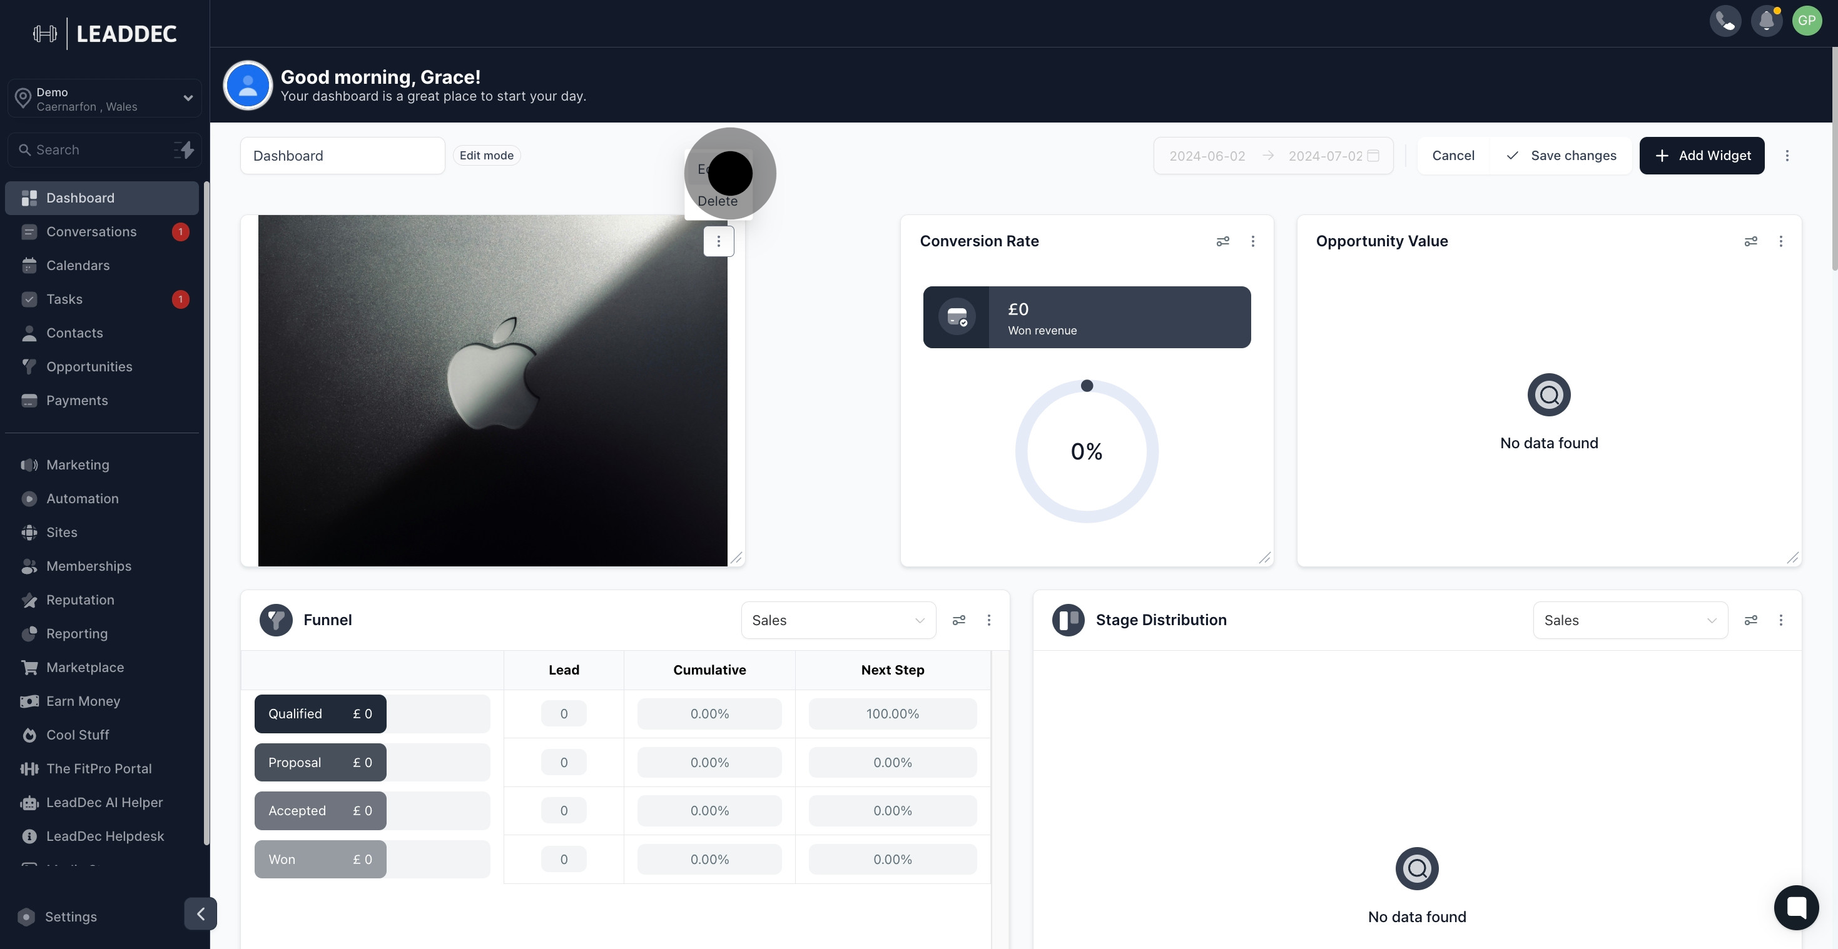
Task: Navigate to Contacts
Action: click(x=102, y=333)
